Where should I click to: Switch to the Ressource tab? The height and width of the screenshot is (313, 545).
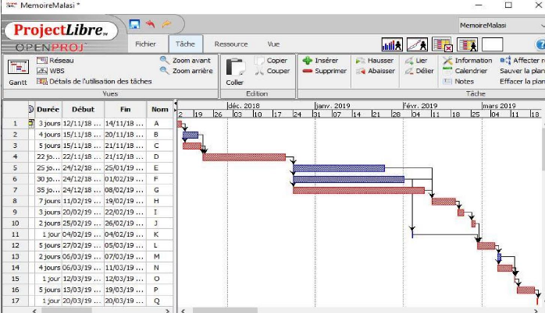pyautogui.click(x=231, y=44)
